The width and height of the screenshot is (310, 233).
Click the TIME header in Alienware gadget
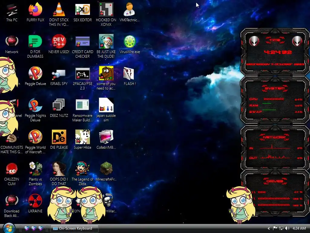(275, 40)
